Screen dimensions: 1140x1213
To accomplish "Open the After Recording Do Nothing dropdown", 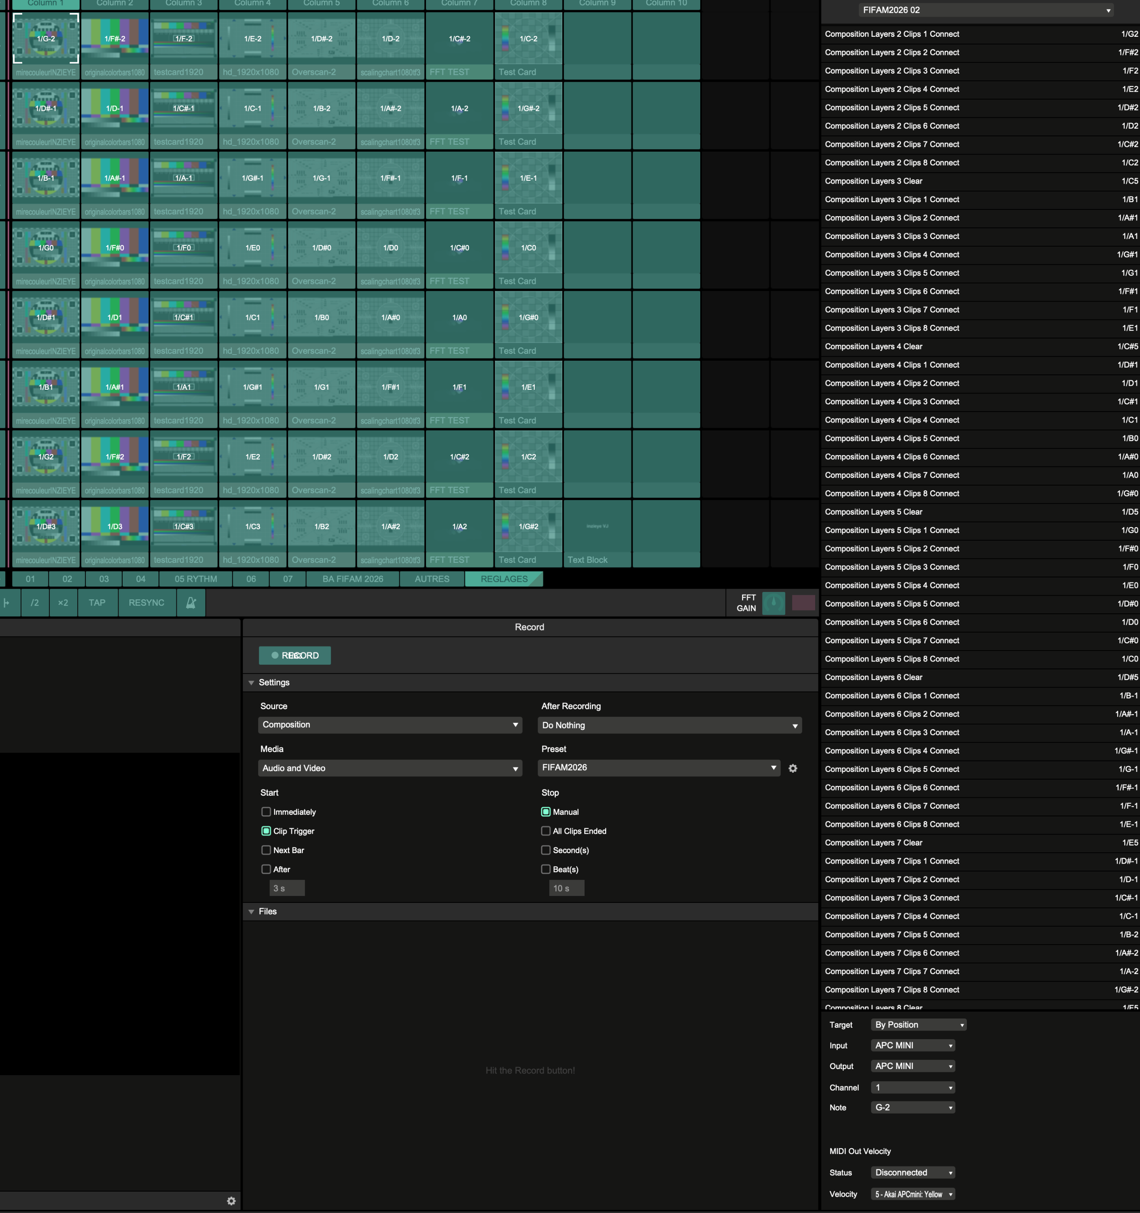I will coord(669,725).
